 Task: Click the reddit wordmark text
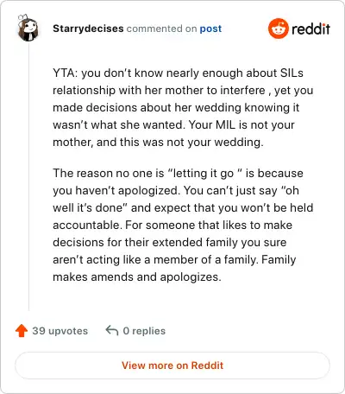coord(310,29)
